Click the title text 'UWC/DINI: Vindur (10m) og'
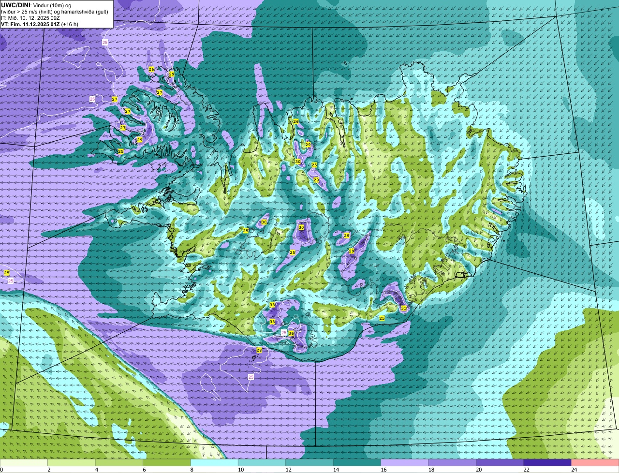Image resolution: width=619 pixels, height=473 pixels. click(36, 5)
